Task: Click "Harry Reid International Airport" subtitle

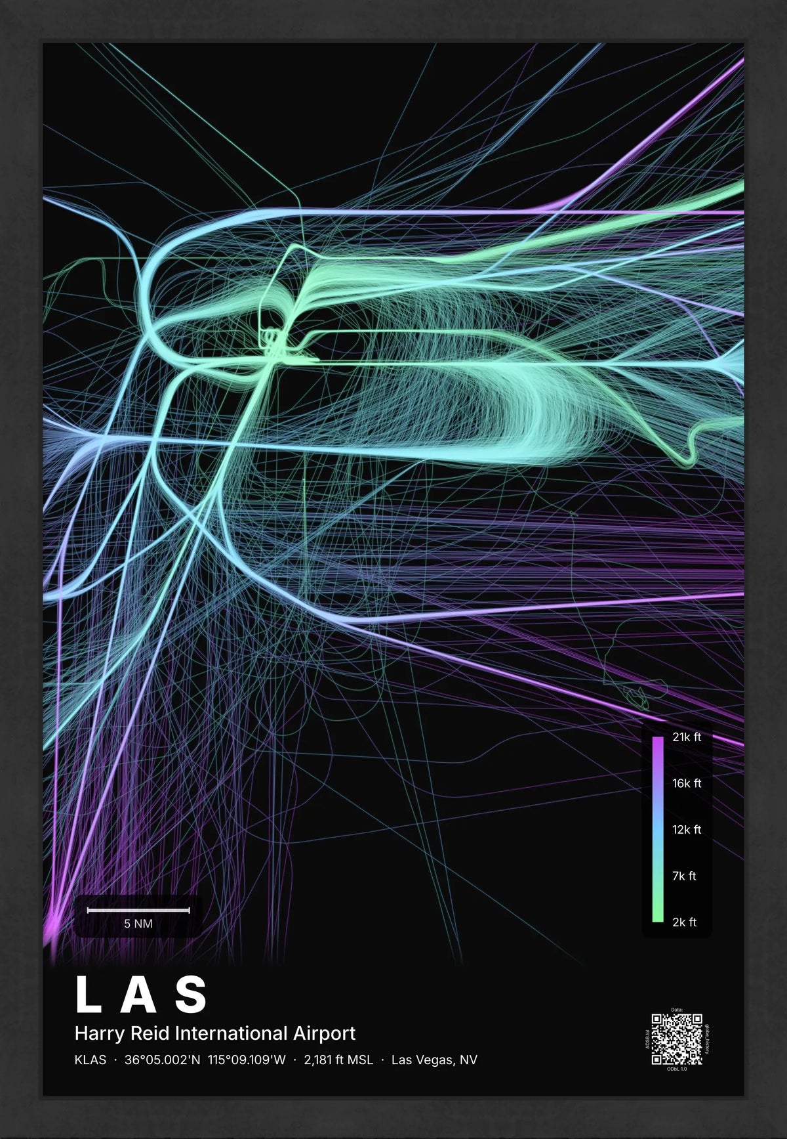Action: coord(215,1033)
